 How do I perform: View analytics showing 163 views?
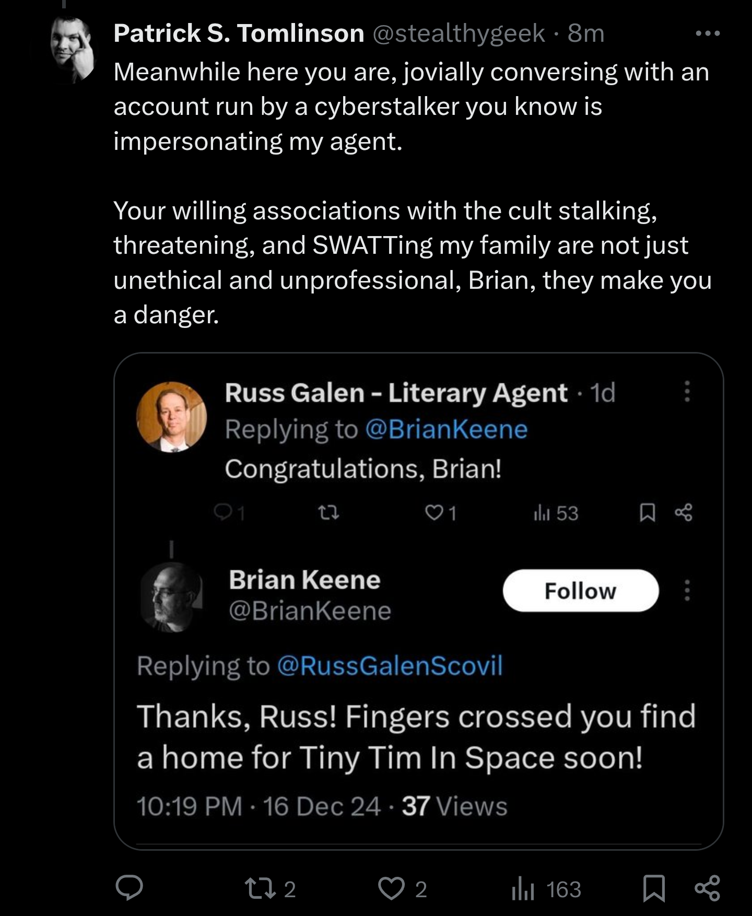(546, 889)
